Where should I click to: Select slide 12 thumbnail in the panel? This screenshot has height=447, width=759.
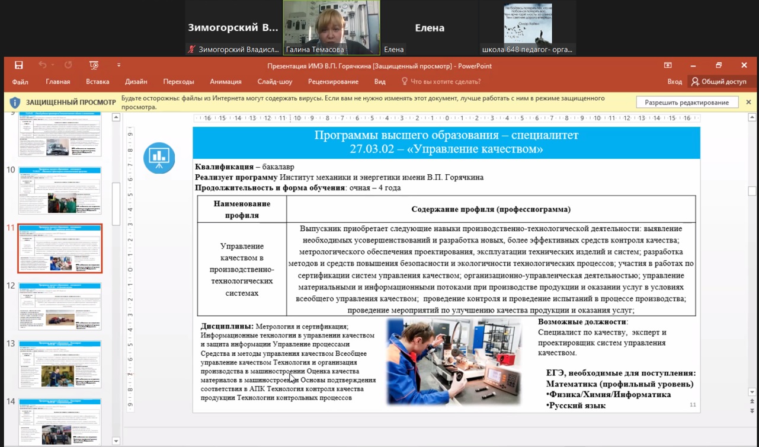60,306
